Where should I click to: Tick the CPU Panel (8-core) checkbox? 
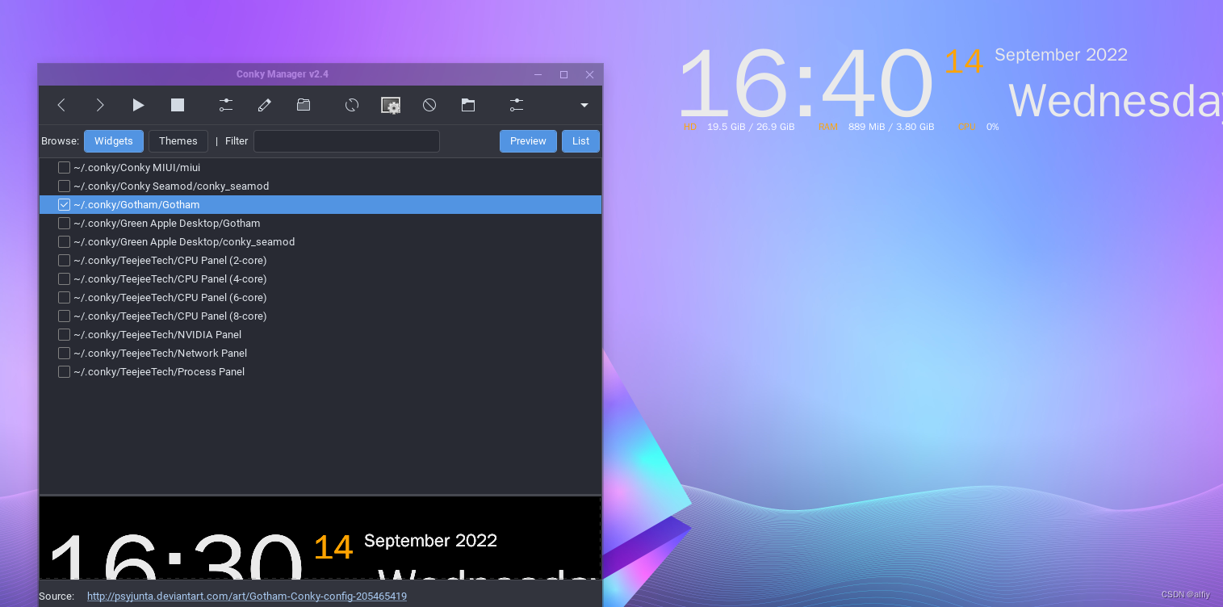click(64, 316)
